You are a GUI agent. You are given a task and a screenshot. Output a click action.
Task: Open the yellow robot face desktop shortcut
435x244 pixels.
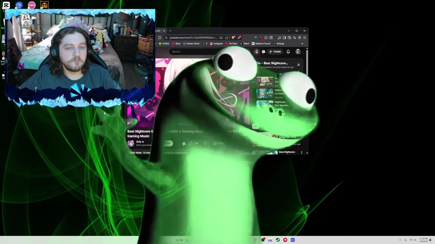tap(44, 5)
